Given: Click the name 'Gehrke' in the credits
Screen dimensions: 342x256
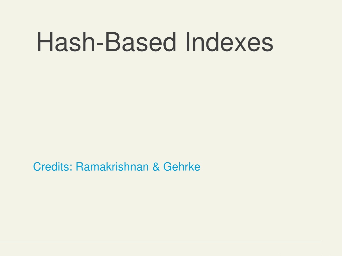Looking at the screenshot, I should pos(182,167).
